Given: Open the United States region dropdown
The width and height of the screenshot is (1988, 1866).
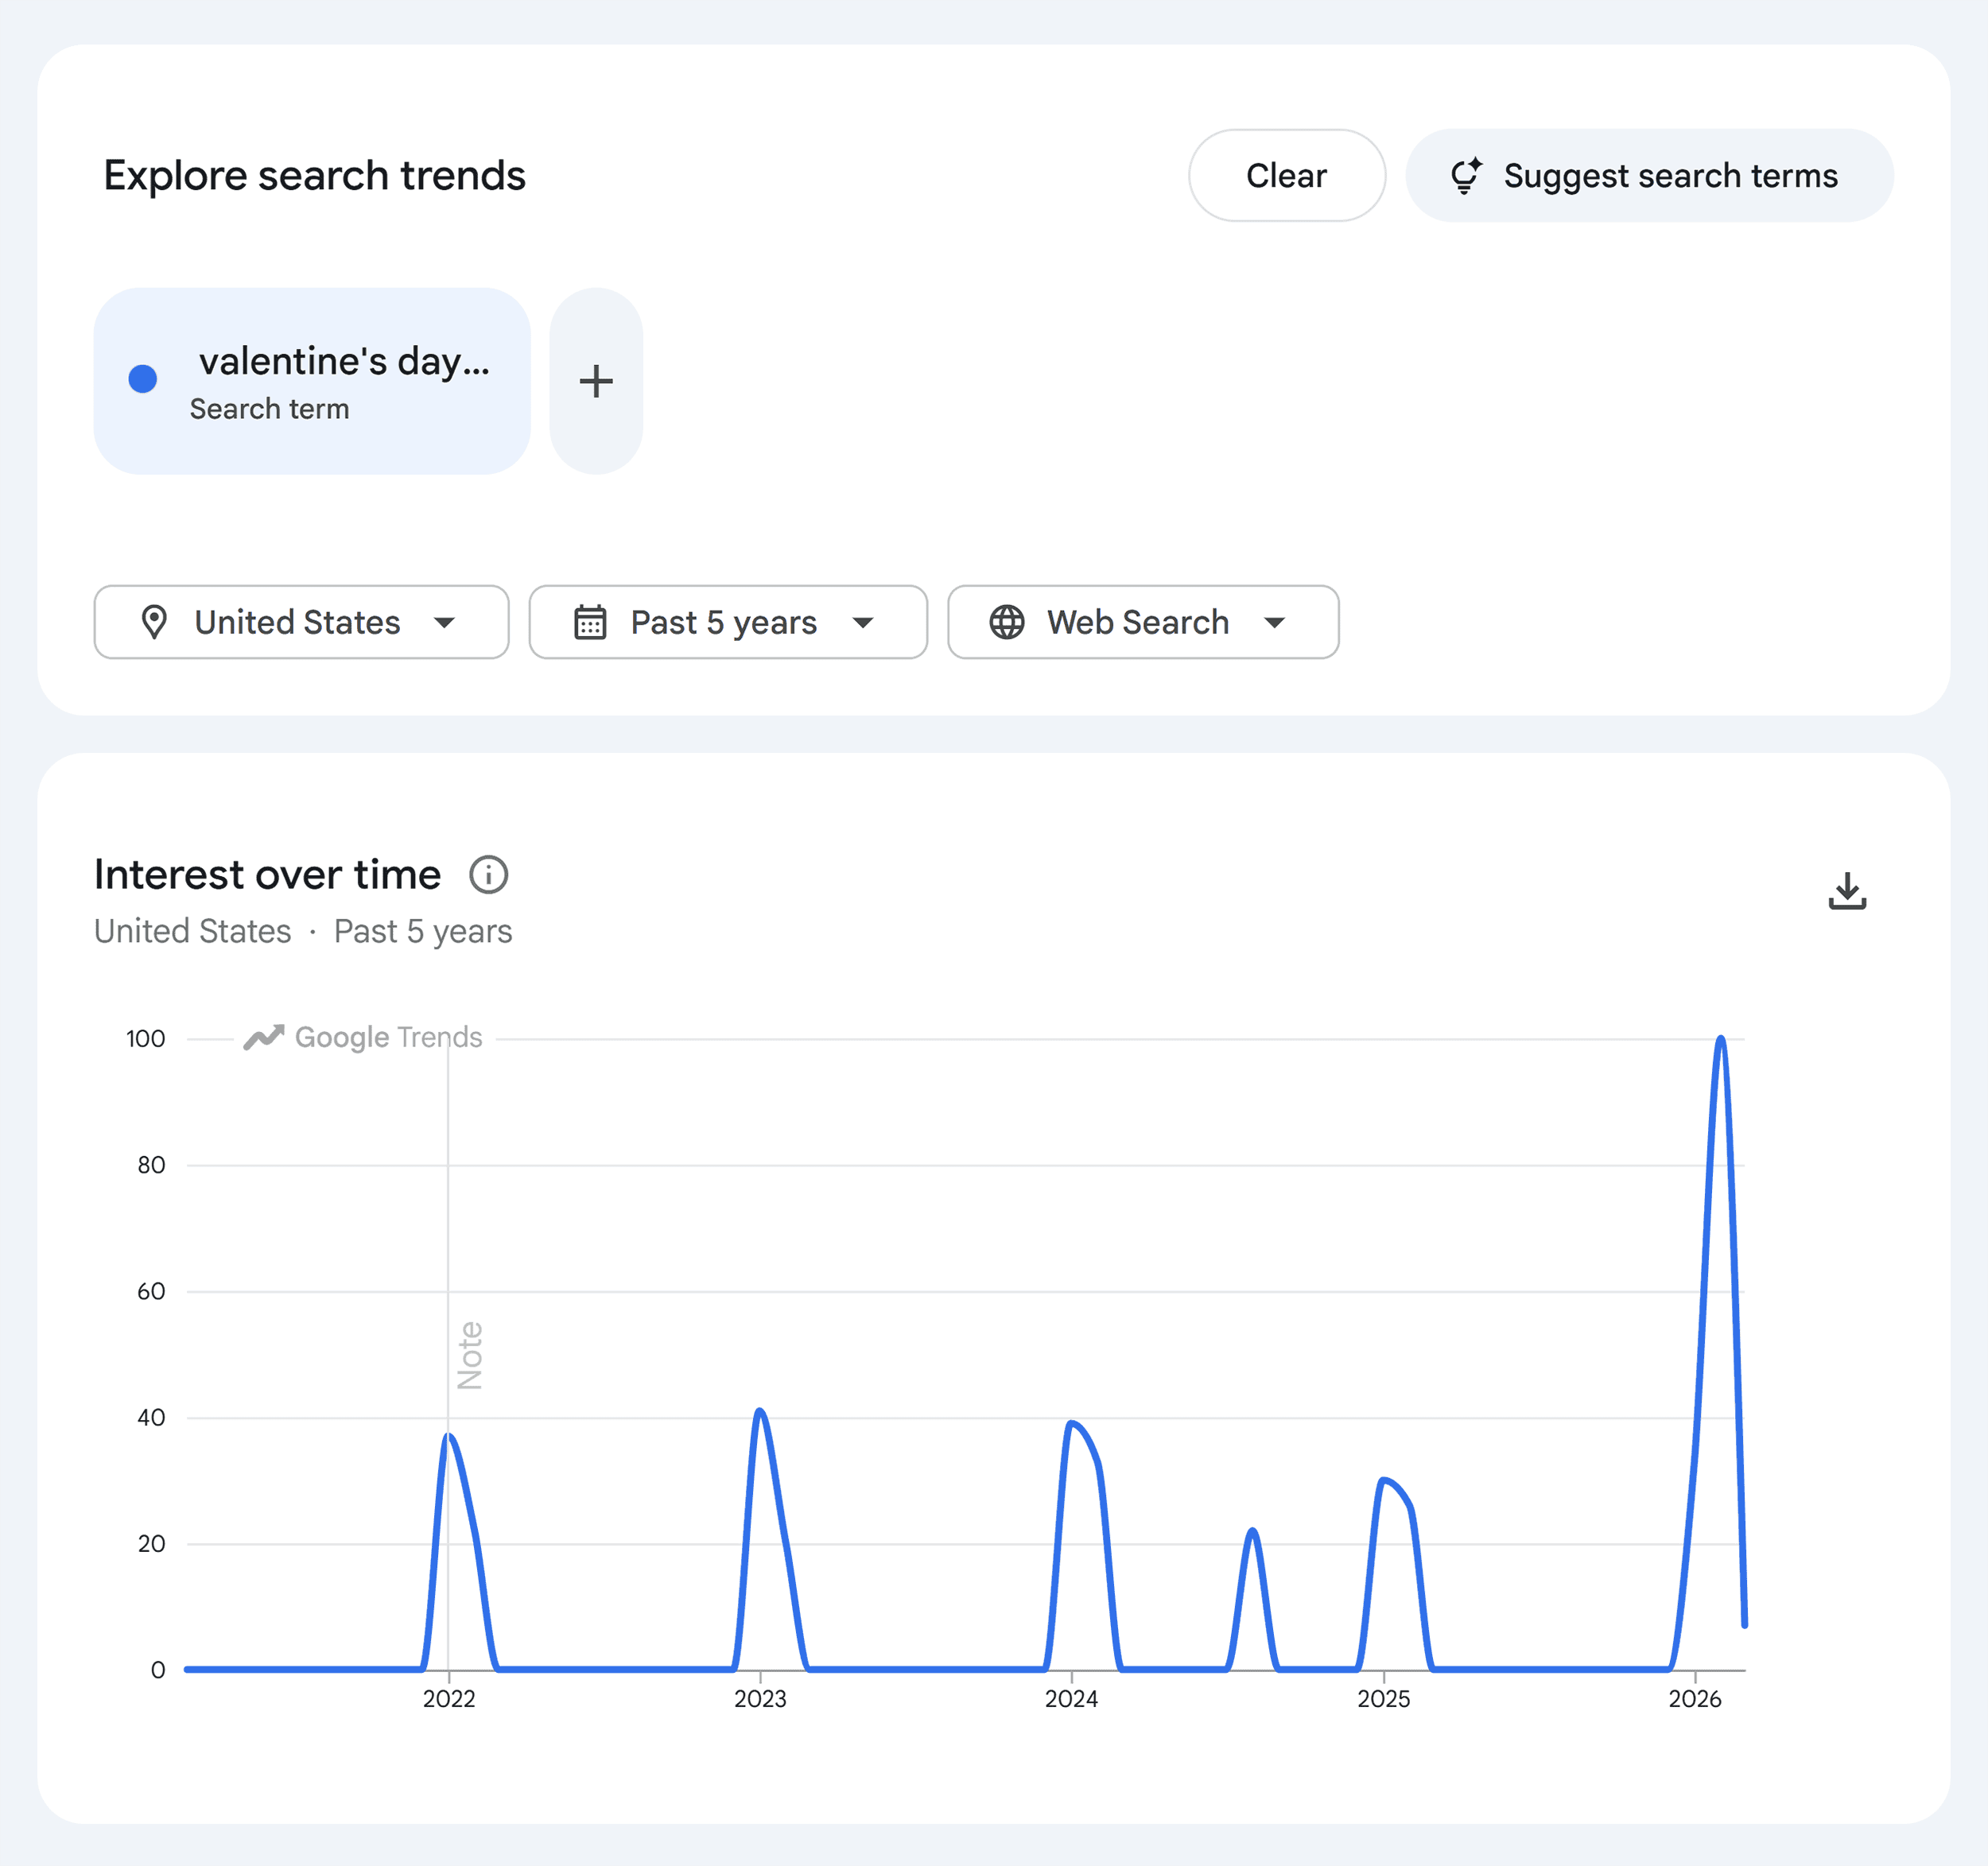Looking at the screenshot, I should point(300,622).
